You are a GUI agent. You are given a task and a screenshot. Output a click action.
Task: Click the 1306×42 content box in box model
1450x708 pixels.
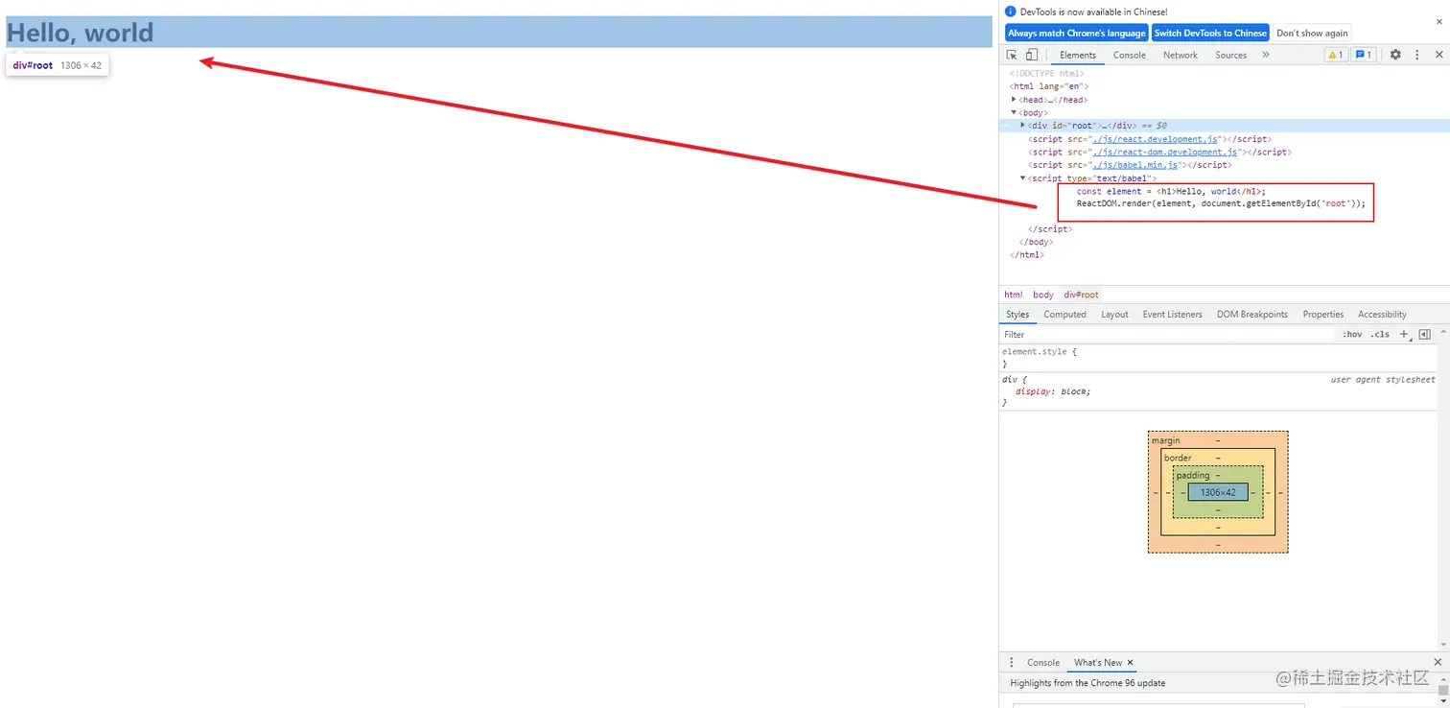pos(1218,492)
